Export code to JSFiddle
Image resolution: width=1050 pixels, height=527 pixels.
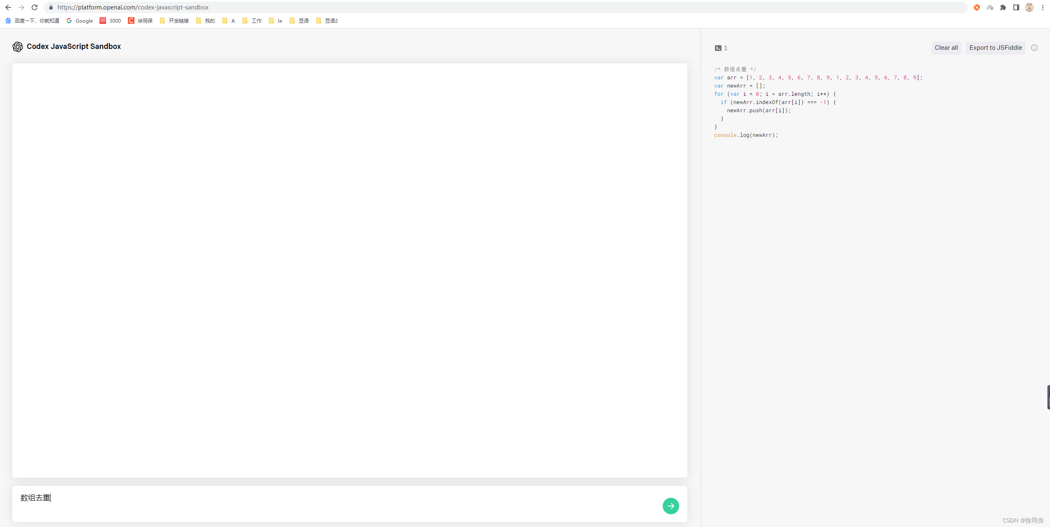coord(995,48)
